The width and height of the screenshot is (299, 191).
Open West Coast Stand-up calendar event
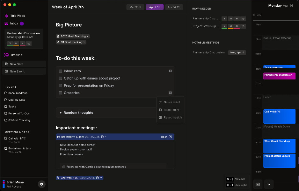[279, 146]
